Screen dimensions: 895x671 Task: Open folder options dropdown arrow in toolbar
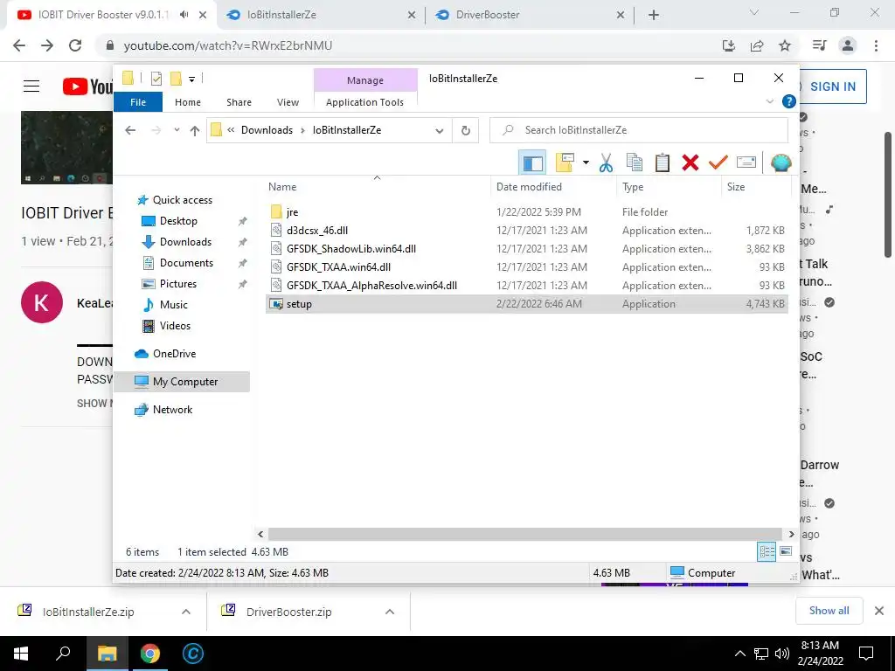586,163
